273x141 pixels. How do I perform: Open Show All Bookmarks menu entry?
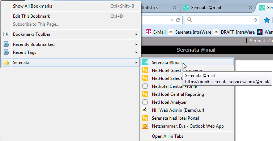point(71,6)
